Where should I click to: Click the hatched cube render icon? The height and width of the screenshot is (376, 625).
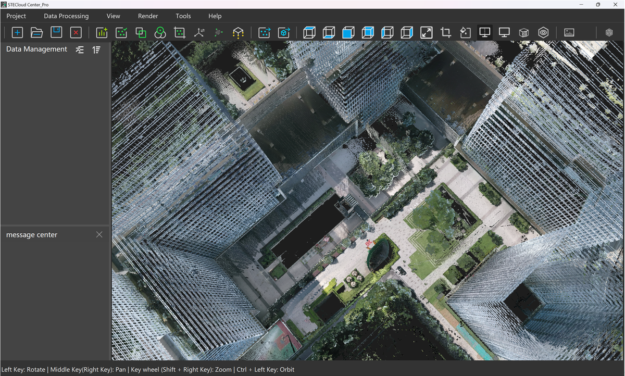point(523,33)
